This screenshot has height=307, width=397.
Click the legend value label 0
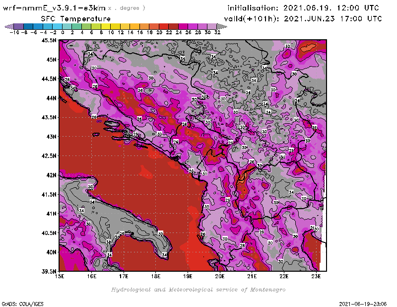click(63, 33)
